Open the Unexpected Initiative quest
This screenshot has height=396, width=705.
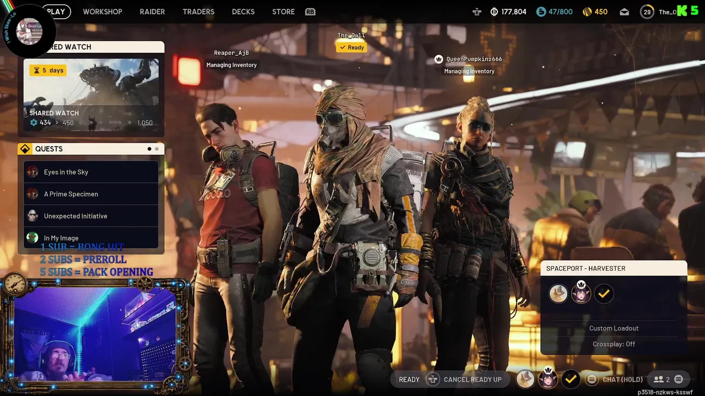coord(91,216)
